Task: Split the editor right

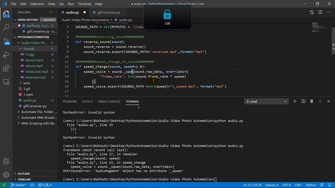Action: pos(320,13)
